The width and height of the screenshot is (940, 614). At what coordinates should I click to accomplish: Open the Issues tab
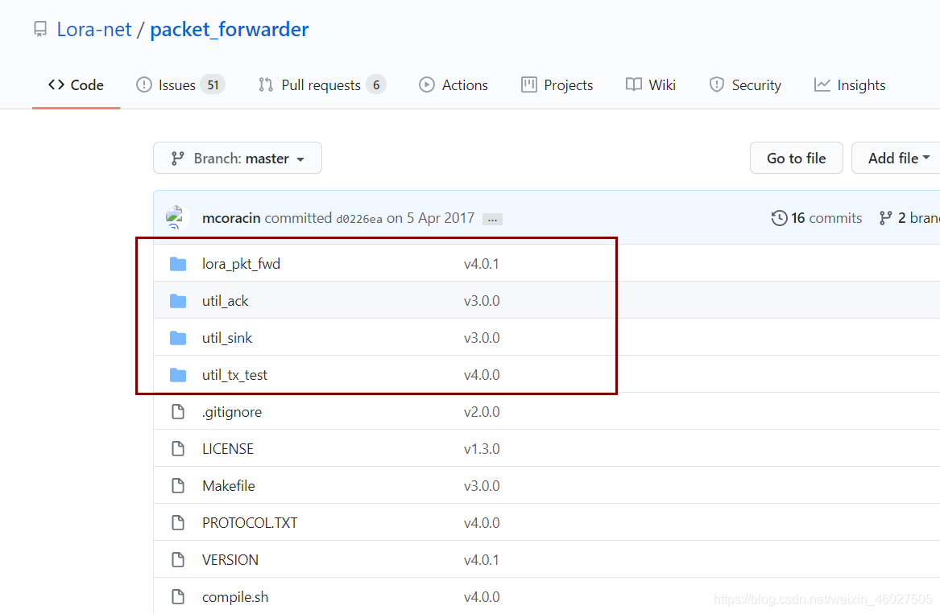(x=180, y=85)
